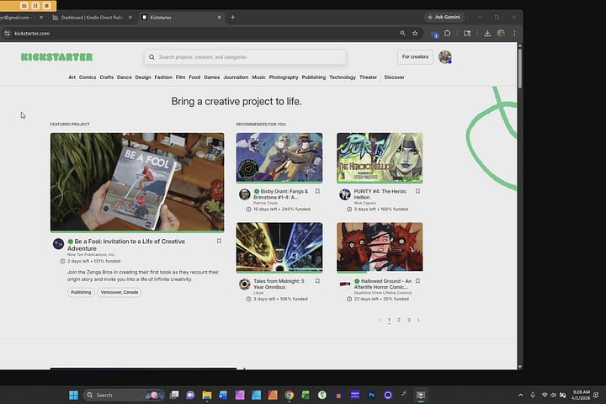606x404 pixels.
Task: Switch to the Kindle Direct Publishing Dashboard tab
Action: click(92, 18)
